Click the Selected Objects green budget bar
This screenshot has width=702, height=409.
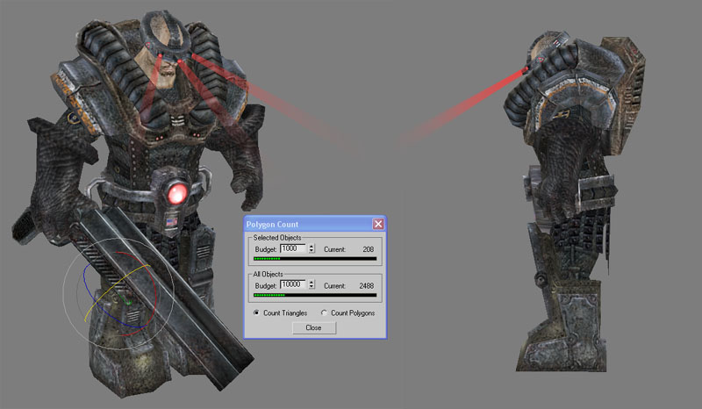coord(315,259)
